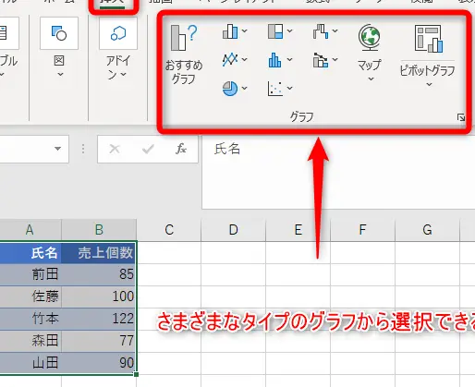
Task: Open the ピボットグラフ pivot chart menu
Action: coord(428,55)
